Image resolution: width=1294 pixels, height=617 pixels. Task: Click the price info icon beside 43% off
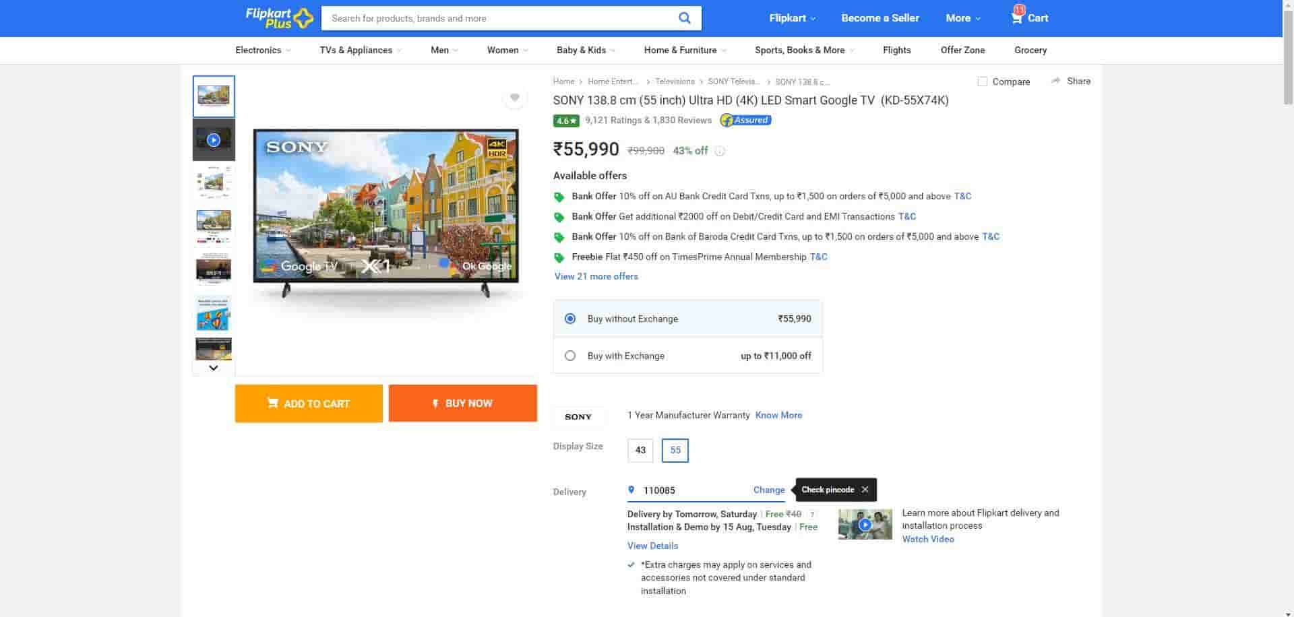pyautogui.click(x=720, y=152)
